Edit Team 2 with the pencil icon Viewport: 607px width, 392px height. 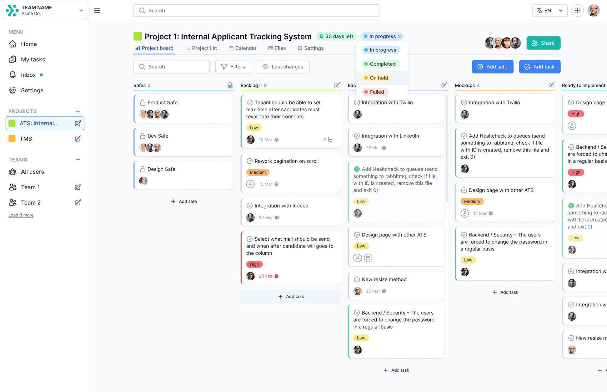click(x=78, y=203)
